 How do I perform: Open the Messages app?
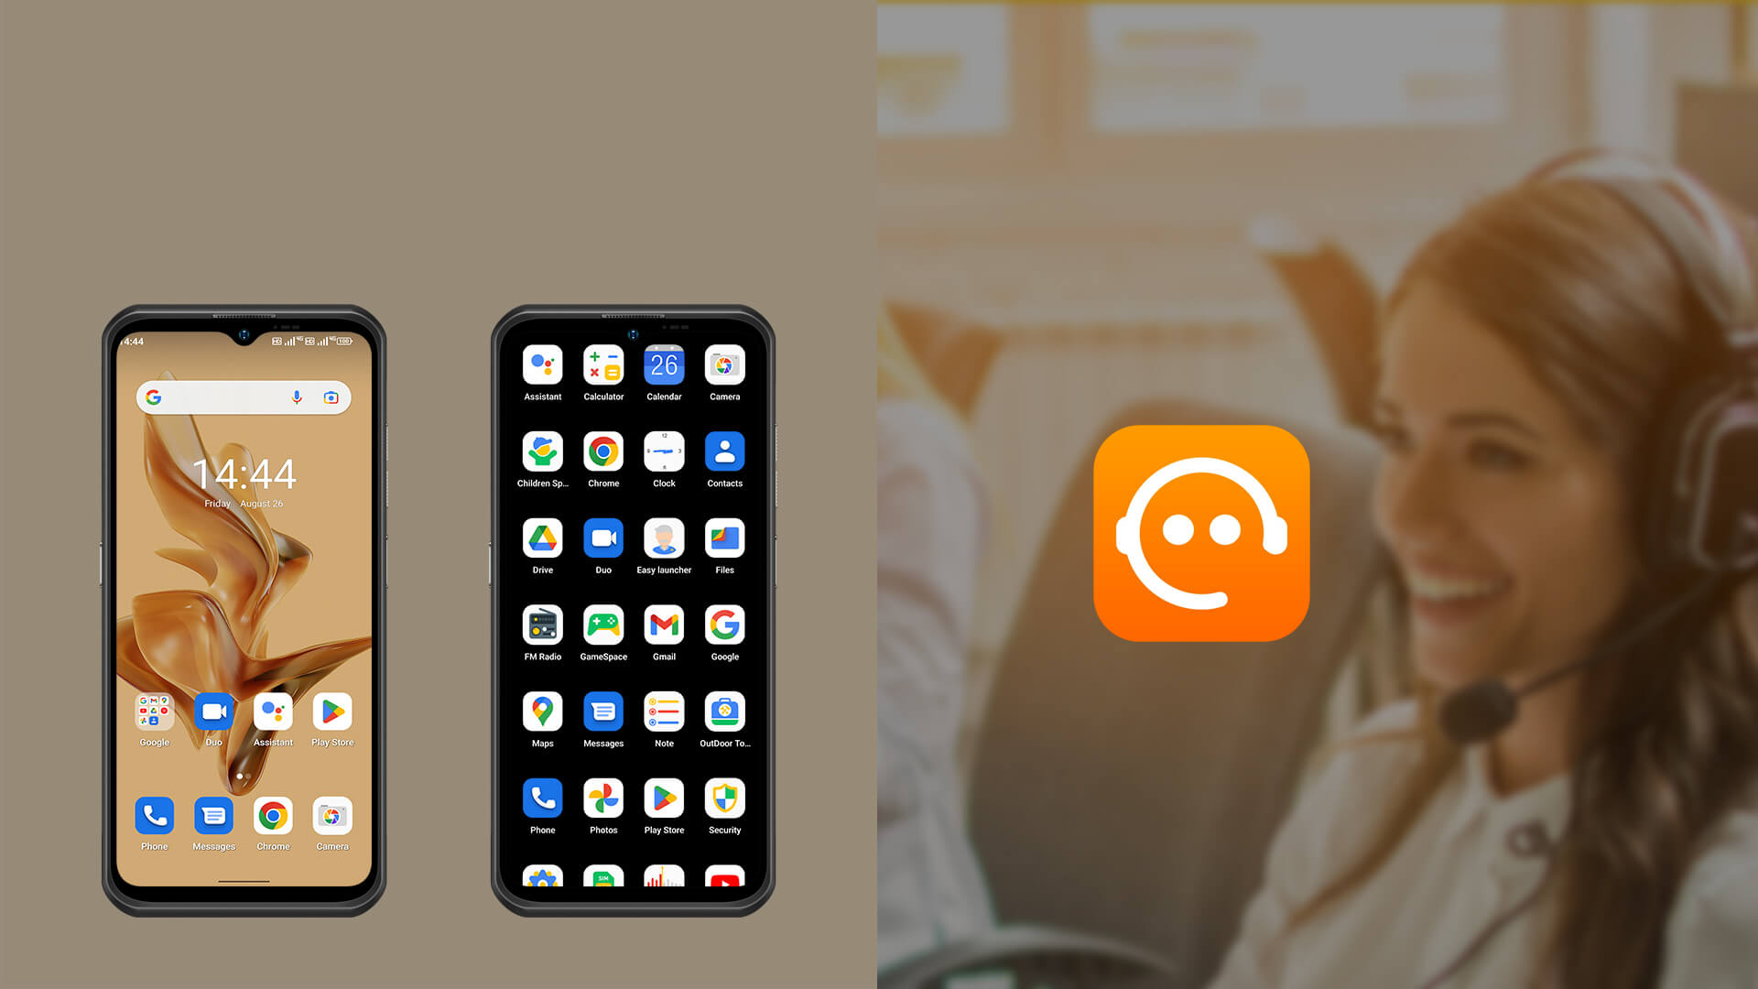213,816
